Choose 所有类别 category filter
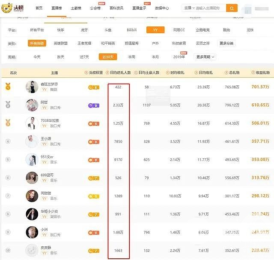Screen dimensions: 274x260 pos(37,43)
